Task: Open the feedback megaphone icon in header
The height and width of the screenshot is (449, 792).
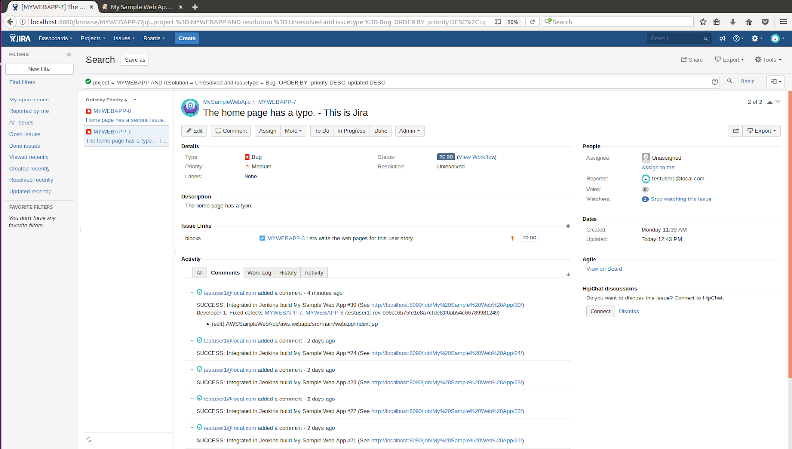Action: coord(722,38)
